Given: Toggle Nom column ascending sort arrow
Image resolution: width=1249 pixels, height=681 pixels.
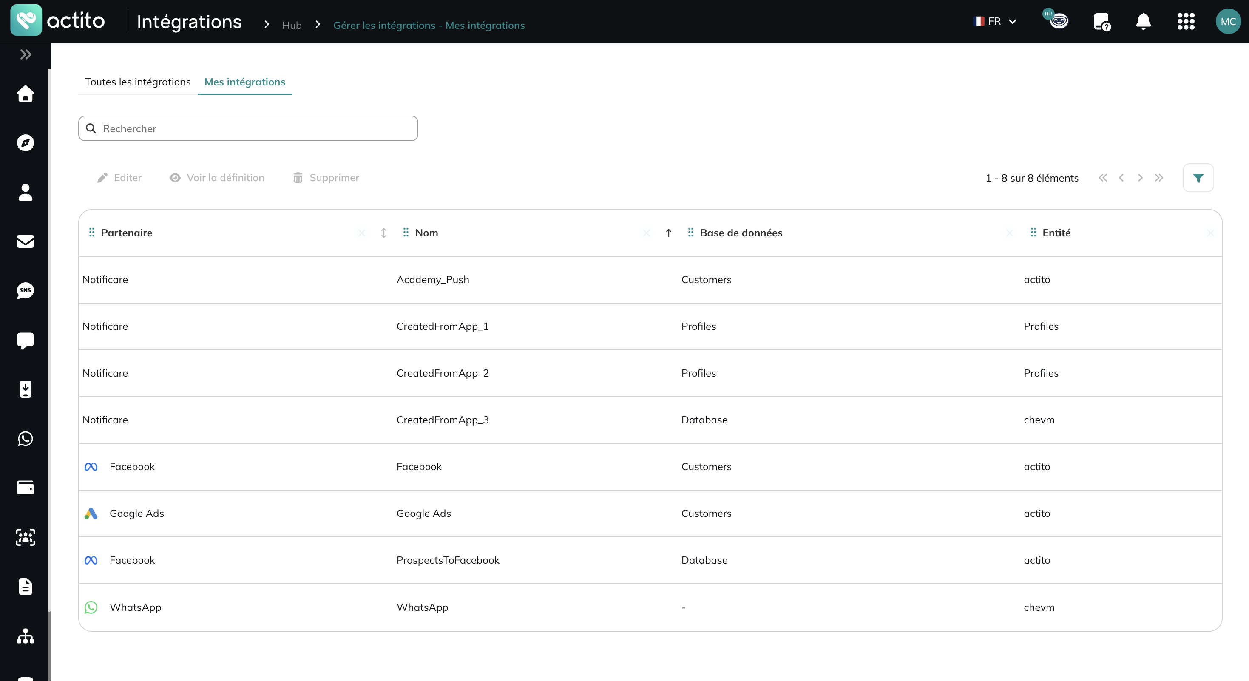Looking at the screenshot, I should tap(669, 233).
